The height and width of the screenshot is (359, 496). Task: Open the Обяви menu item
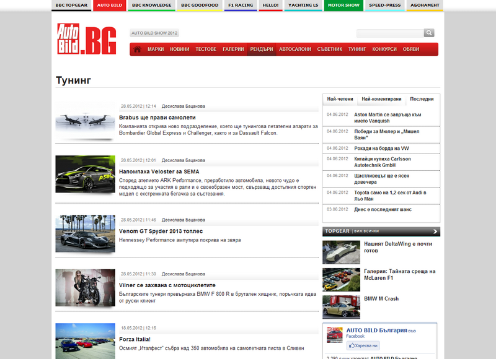(411, 50)
